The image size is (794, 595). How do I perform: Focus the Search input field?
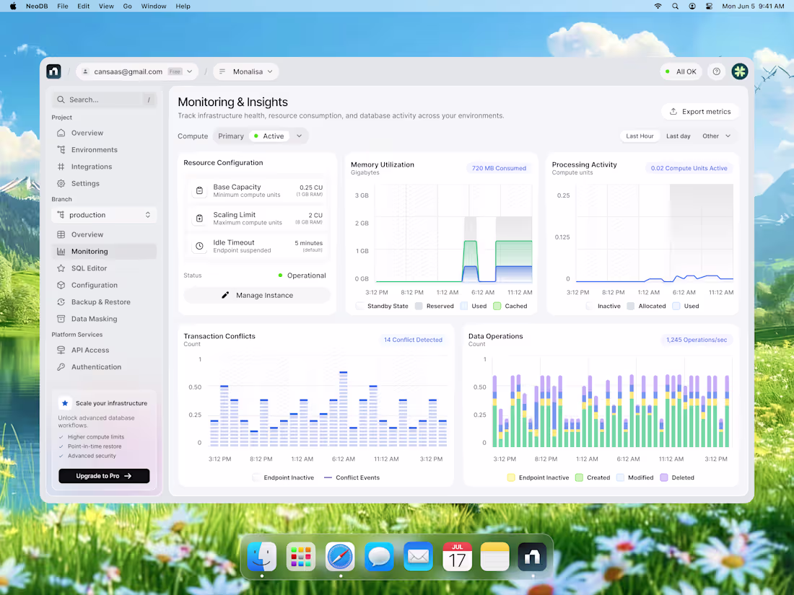(105, 100)
